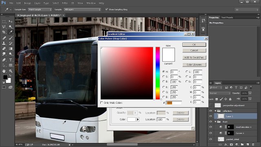Open the File menu

point(11,3)
